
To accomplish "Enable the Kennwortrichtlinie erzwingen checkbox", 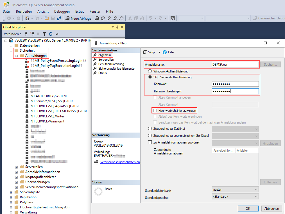I will click(x=155, y=110).
